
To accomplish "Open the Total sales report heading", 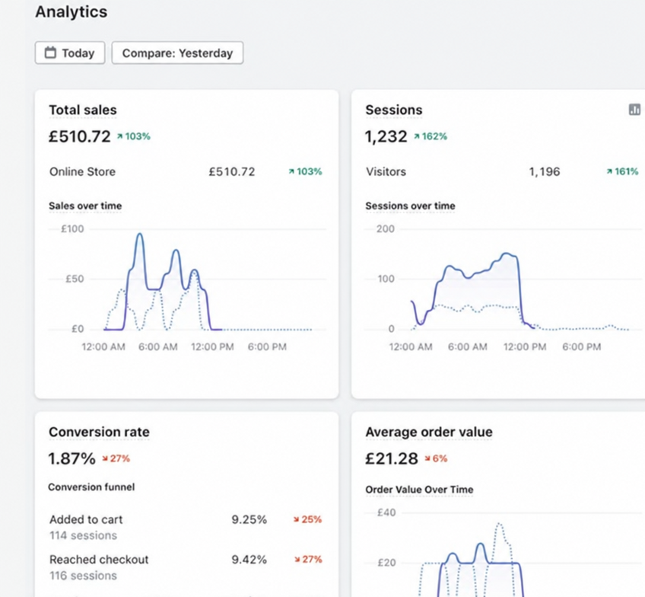I will [83, 110].
